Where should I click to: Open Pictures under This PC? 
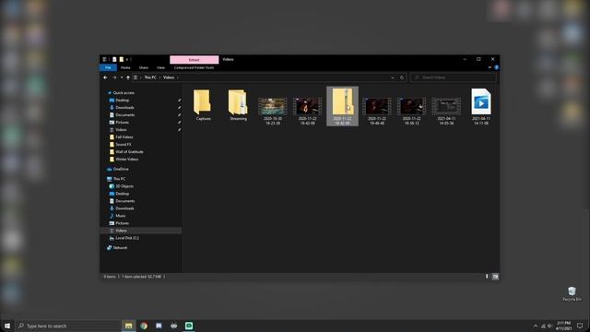(x=122, y=223)
